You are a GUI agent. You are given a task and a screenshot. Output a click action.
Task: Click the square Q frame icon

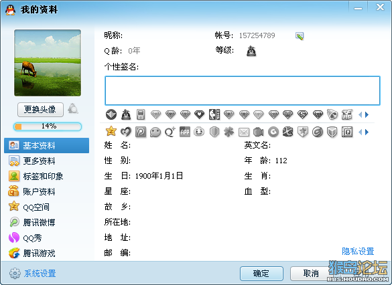tap(347, 132)
